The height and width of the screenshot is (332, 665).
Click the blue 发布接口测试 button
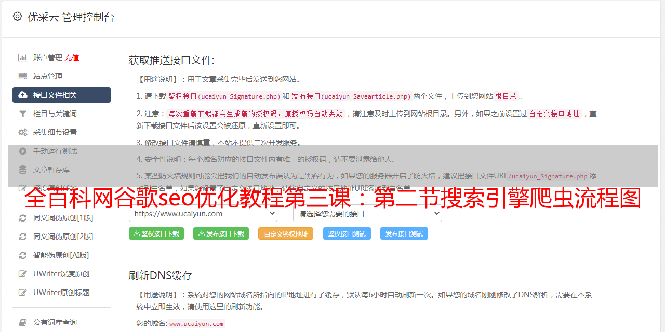[x=404, y=233]
